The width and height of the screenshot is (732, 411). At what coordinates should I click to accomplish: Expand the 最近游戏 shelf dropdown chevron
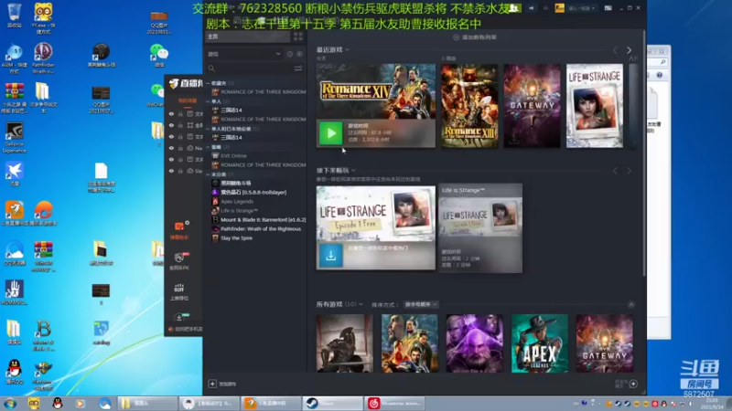[347, 50]
